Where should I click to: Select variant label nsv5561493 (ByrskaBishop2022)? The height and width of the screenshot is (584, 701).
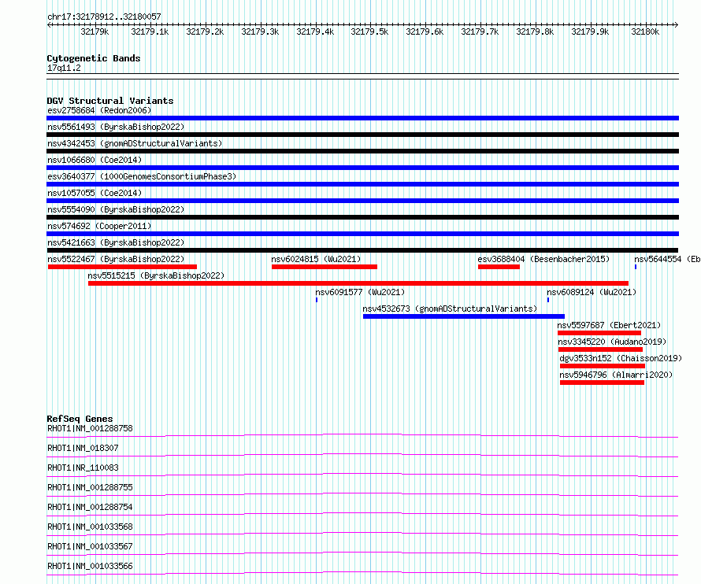(x=116, y=127)
